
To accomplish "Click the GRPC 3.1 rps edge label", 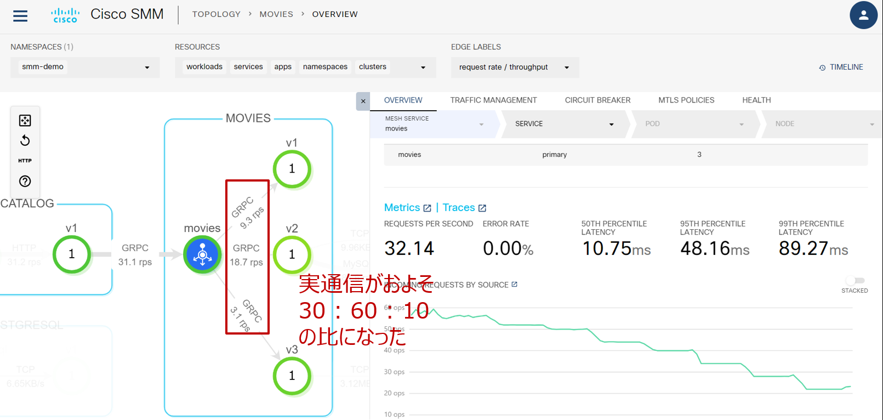I will coord(246,315).
